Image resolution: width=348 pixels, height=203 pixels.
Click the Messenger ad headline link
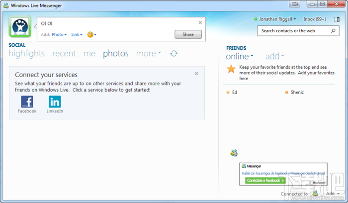283,173
